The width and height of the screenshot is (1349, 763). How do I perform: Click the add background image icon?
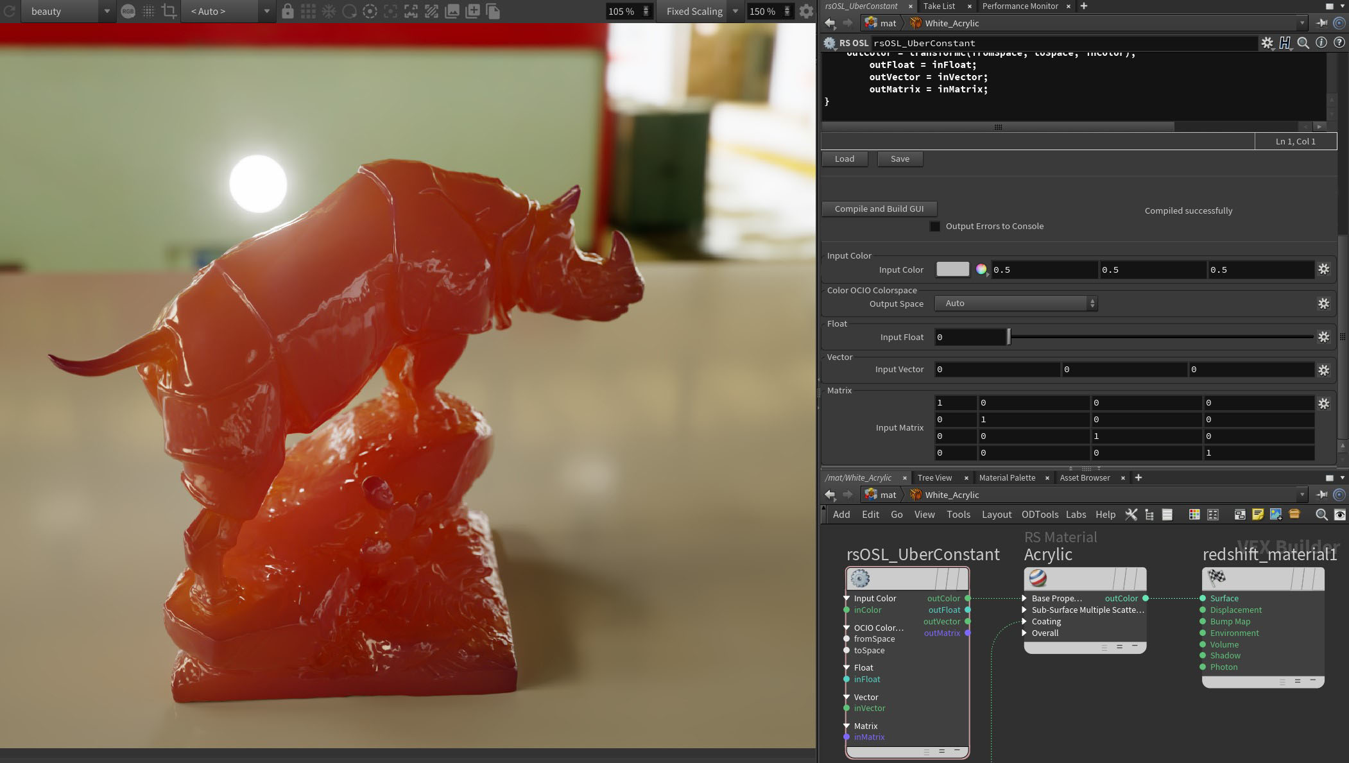coord(1275,515)
